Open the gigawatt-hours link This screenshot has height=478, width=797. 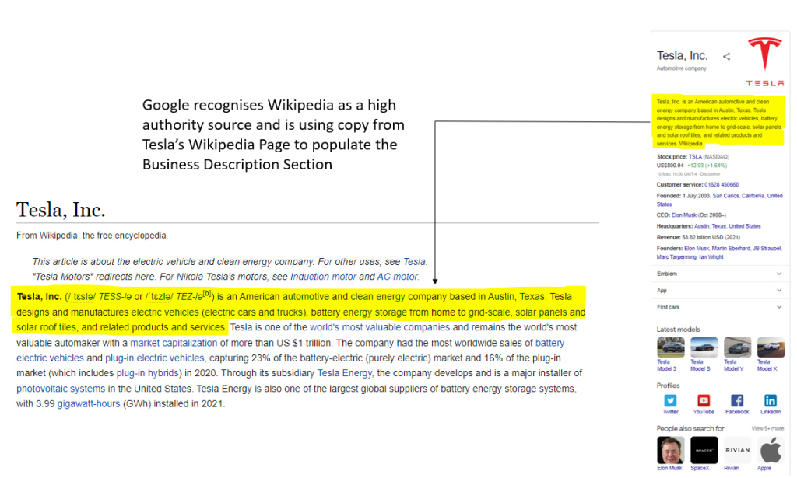(x=89, y=404)
